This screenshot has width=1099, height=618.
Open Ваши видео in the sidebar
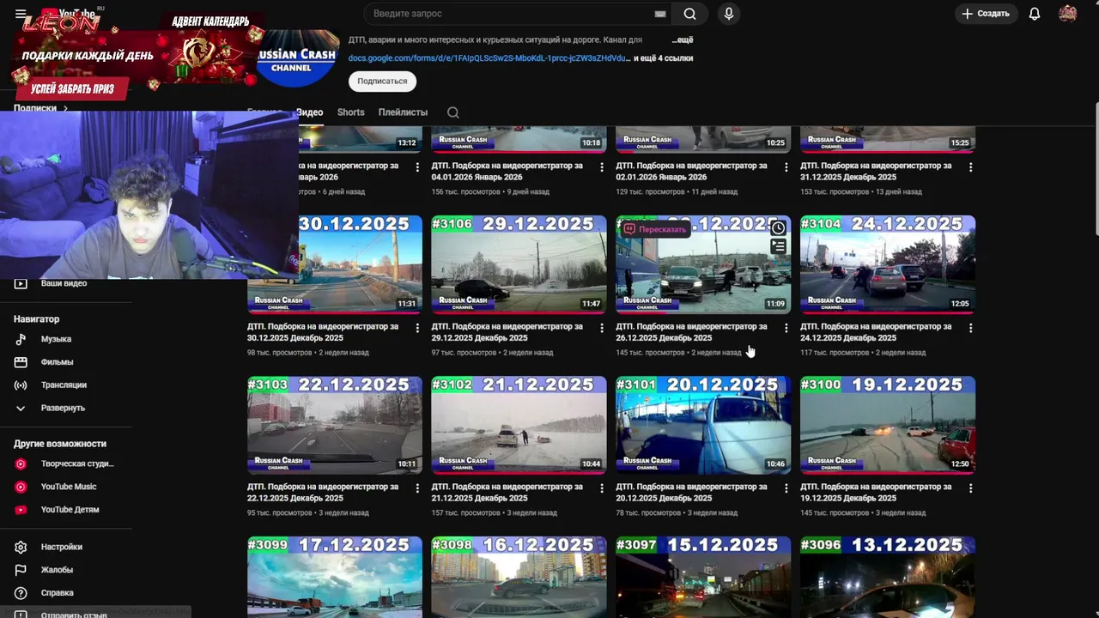(x=64, y=283)
